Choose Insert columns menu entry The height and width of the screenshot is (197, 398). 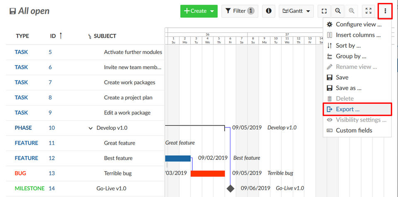point(357,35)
